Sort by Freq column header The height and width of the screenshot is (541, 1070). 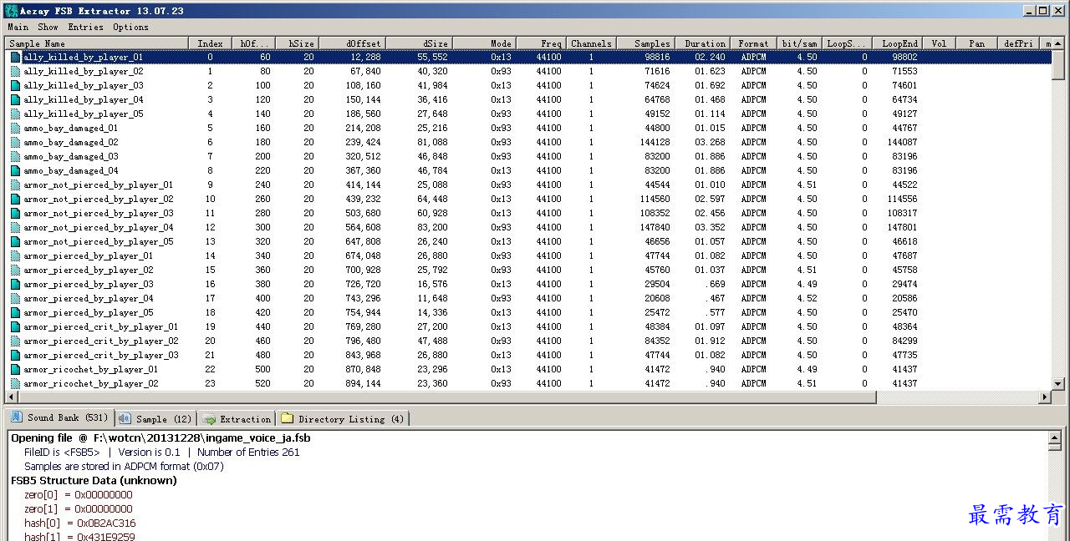(x=541, y=43)
